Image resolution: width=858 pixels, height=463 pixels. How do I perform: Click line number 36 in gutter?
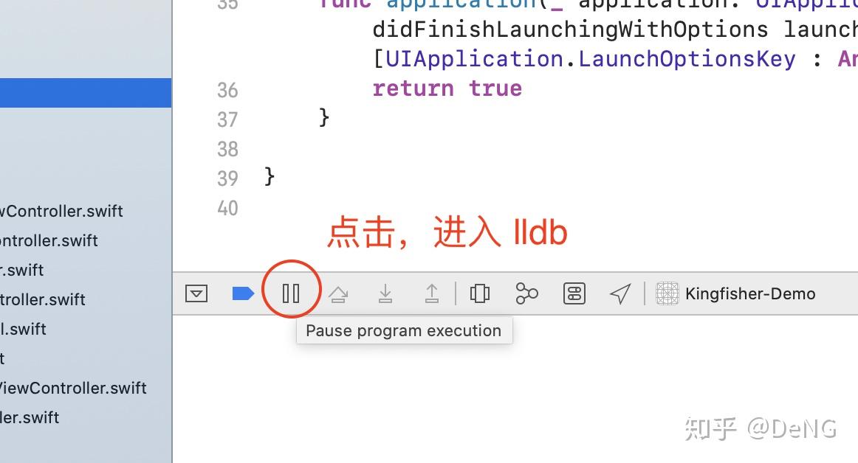pyautogui.click(x=227, y=90)
